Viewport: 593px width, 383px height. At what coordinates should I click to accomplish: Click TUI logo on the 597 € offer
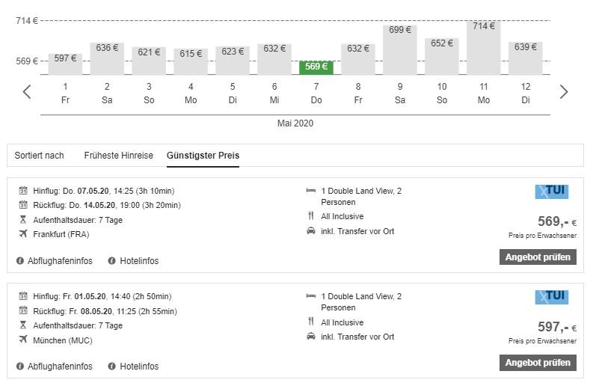click(552, 297)
